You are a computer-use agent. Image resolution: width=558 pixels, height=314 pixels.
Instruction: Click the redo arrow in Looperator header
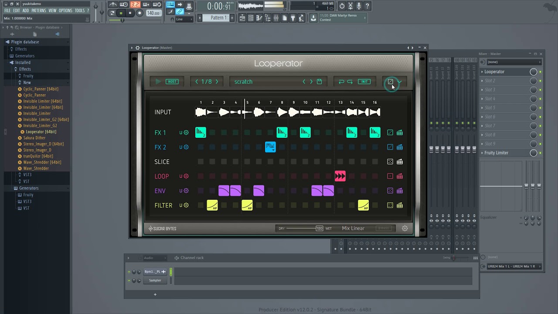[x=350, y=82]
